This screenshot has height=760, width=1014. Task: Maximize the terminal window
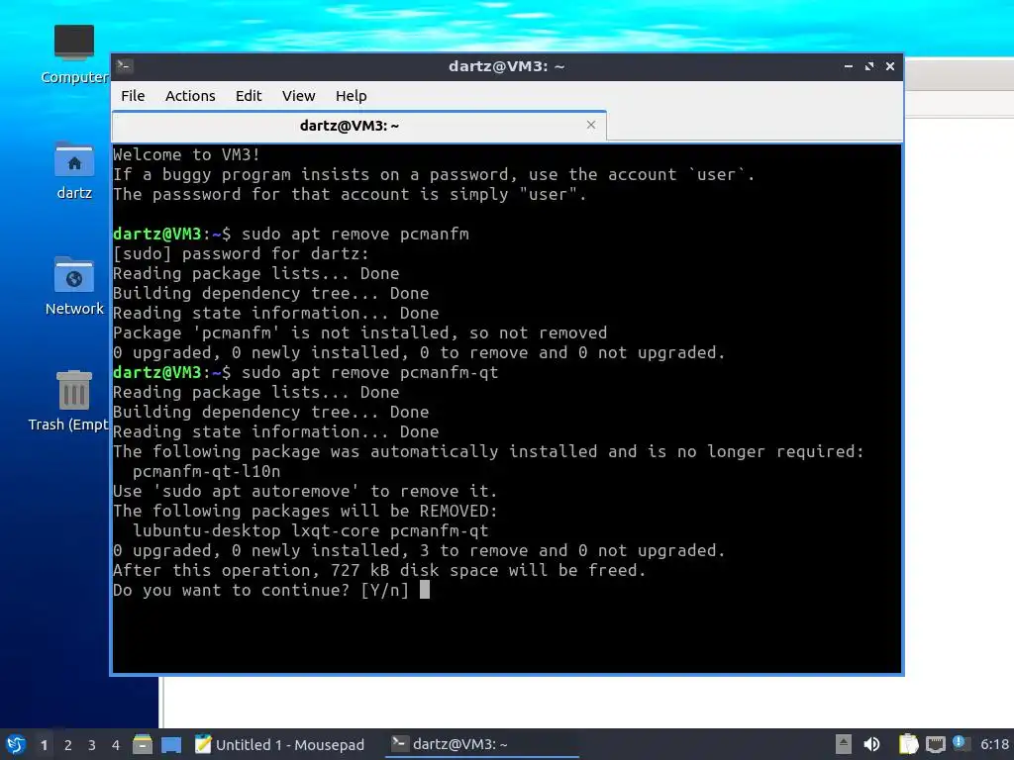coord(869,66)
